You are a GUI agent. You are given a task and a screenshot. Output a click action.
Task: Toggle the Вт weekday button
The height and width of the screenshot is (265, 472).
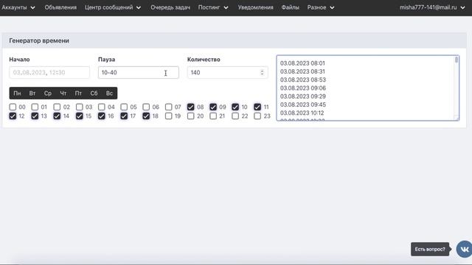(x=32, y=93)
